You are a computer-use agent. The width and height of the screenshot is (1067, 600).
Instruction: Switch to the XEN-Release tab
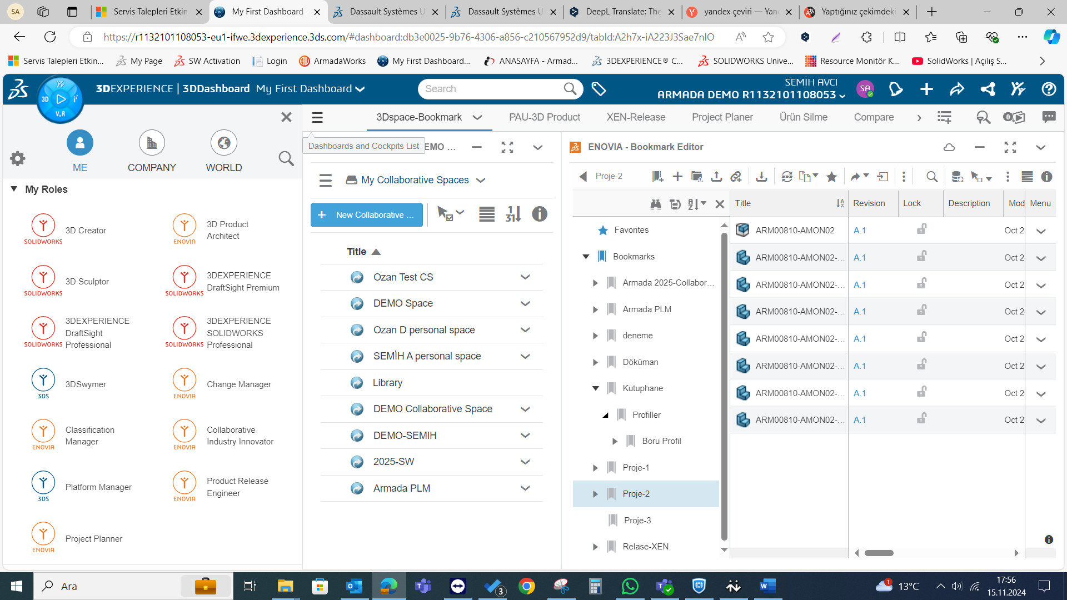point(636,117)
